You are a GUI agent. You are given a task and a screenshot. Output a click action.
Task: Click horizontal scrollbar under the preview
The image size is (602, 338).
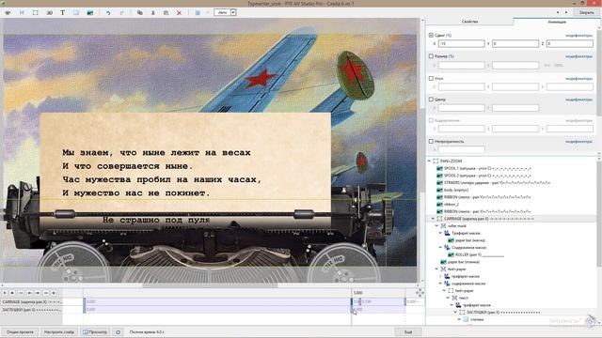click(210, 285)
